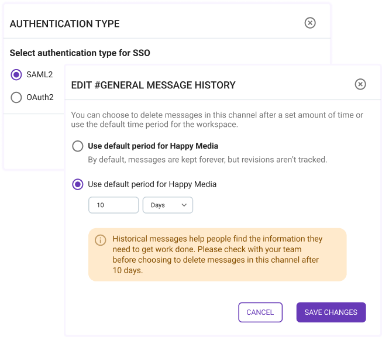Viewport: 382px width, 337px height.
Task: Click the Select authentication type for SSO heading
Action: (80, 53)
